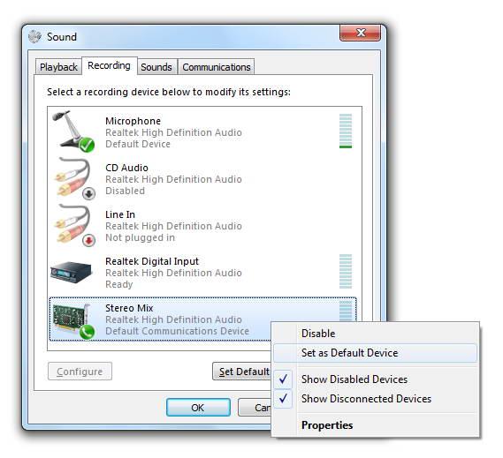
Task: Click the Set Default button
Action: click(242, 372)
